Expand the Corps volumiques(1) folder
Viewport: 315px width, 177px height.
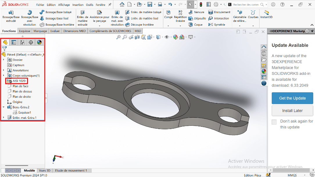point(3,76)
